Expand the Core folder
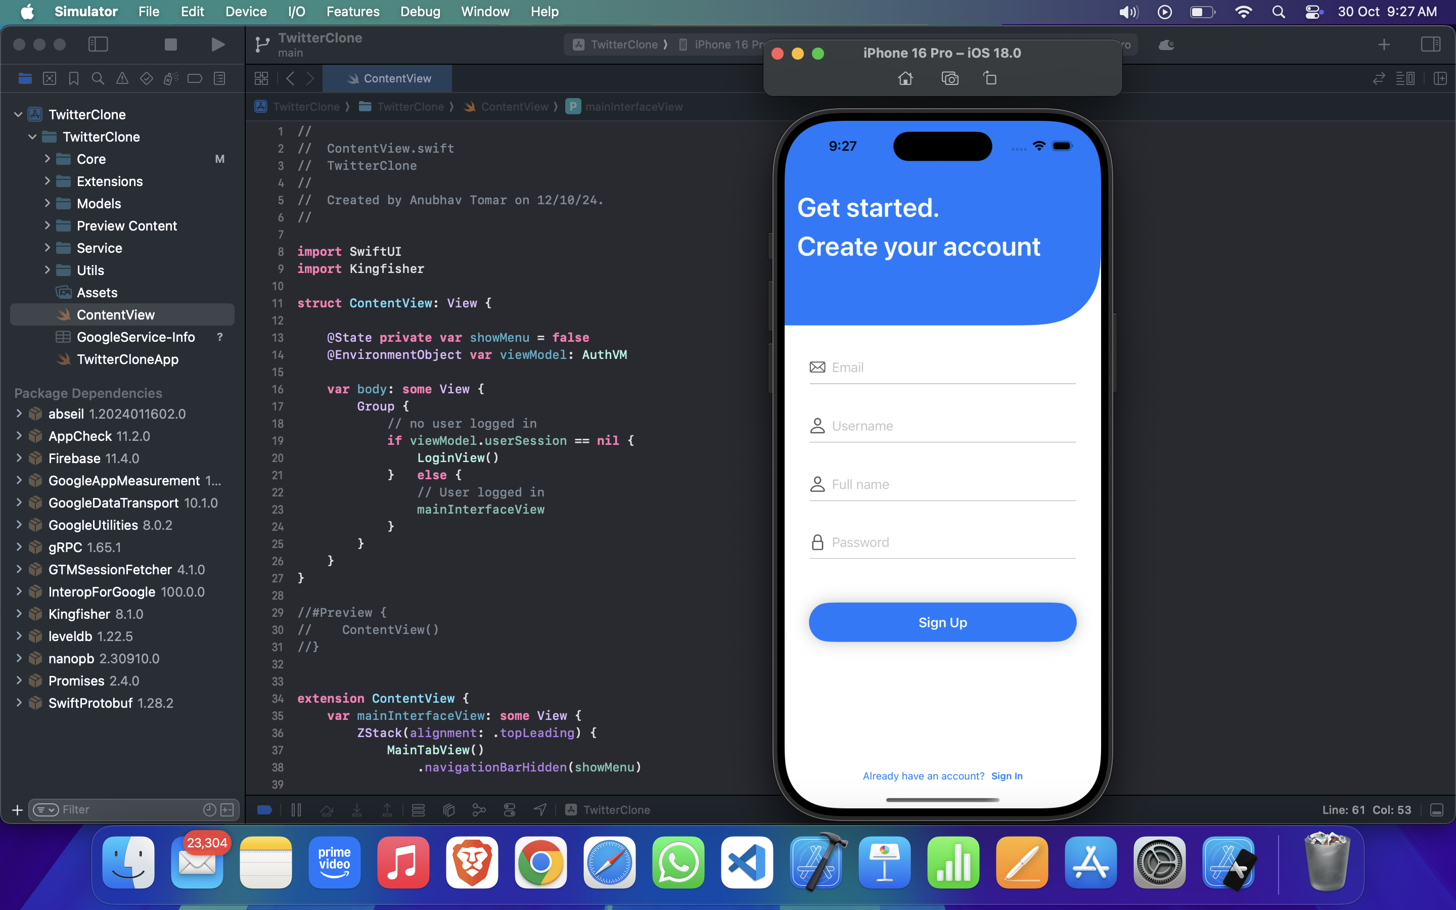 [x=47, y=159]
